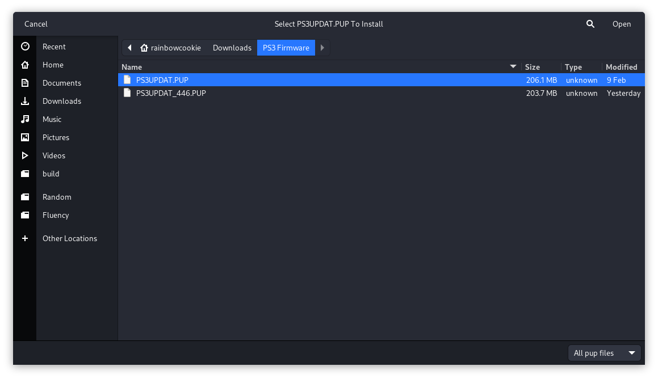Select the Home sidebar icon
This screenshot has height=379, width=658.
[x=25, y=65]
